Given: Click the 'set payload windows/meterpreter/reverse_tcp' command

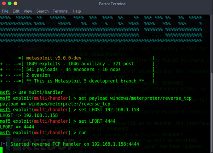Looking at the screenshot, I should click(x=135, y=98).
